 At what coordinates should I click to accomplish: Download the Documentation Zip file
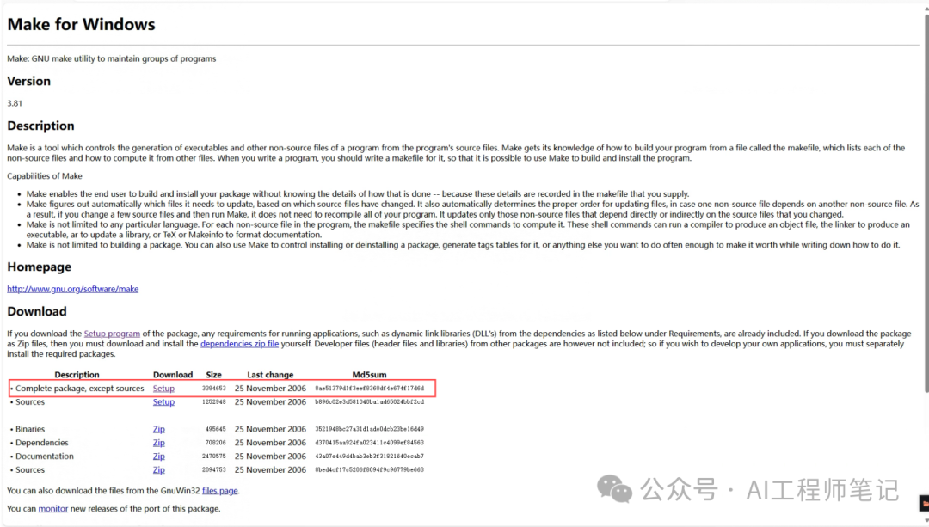pyautogui.click(x=159, y=457)
